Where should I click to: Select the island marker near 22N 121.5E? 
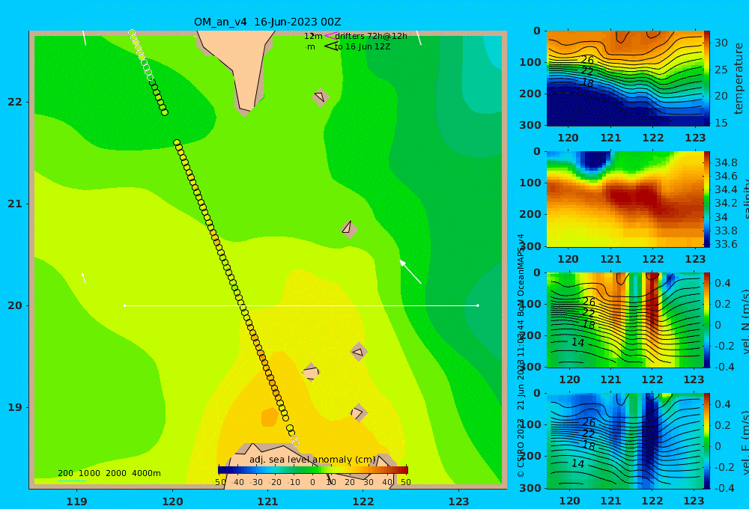[x=321, y=97]
